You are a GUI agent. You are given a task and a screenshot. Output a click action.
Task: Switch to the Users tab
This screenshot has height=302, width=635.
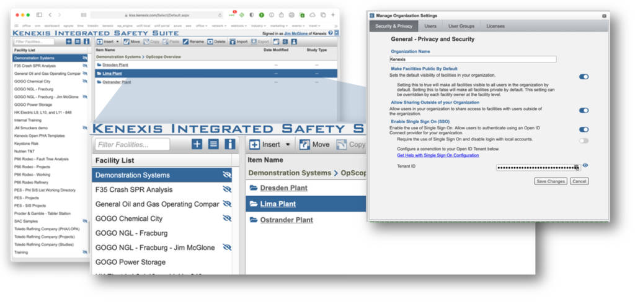(430, 26)
